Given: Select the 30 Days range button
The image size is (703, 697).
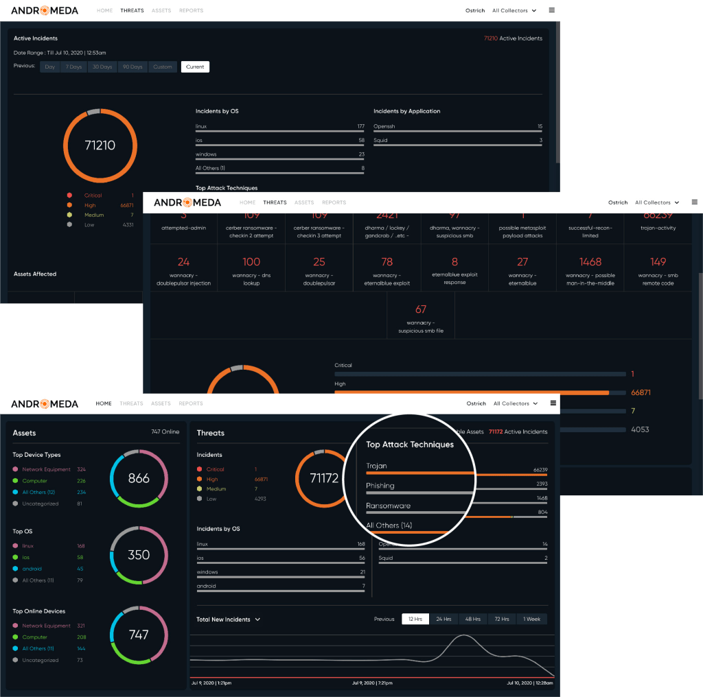Looking at the screenshot, I should (x=102, y=67).
